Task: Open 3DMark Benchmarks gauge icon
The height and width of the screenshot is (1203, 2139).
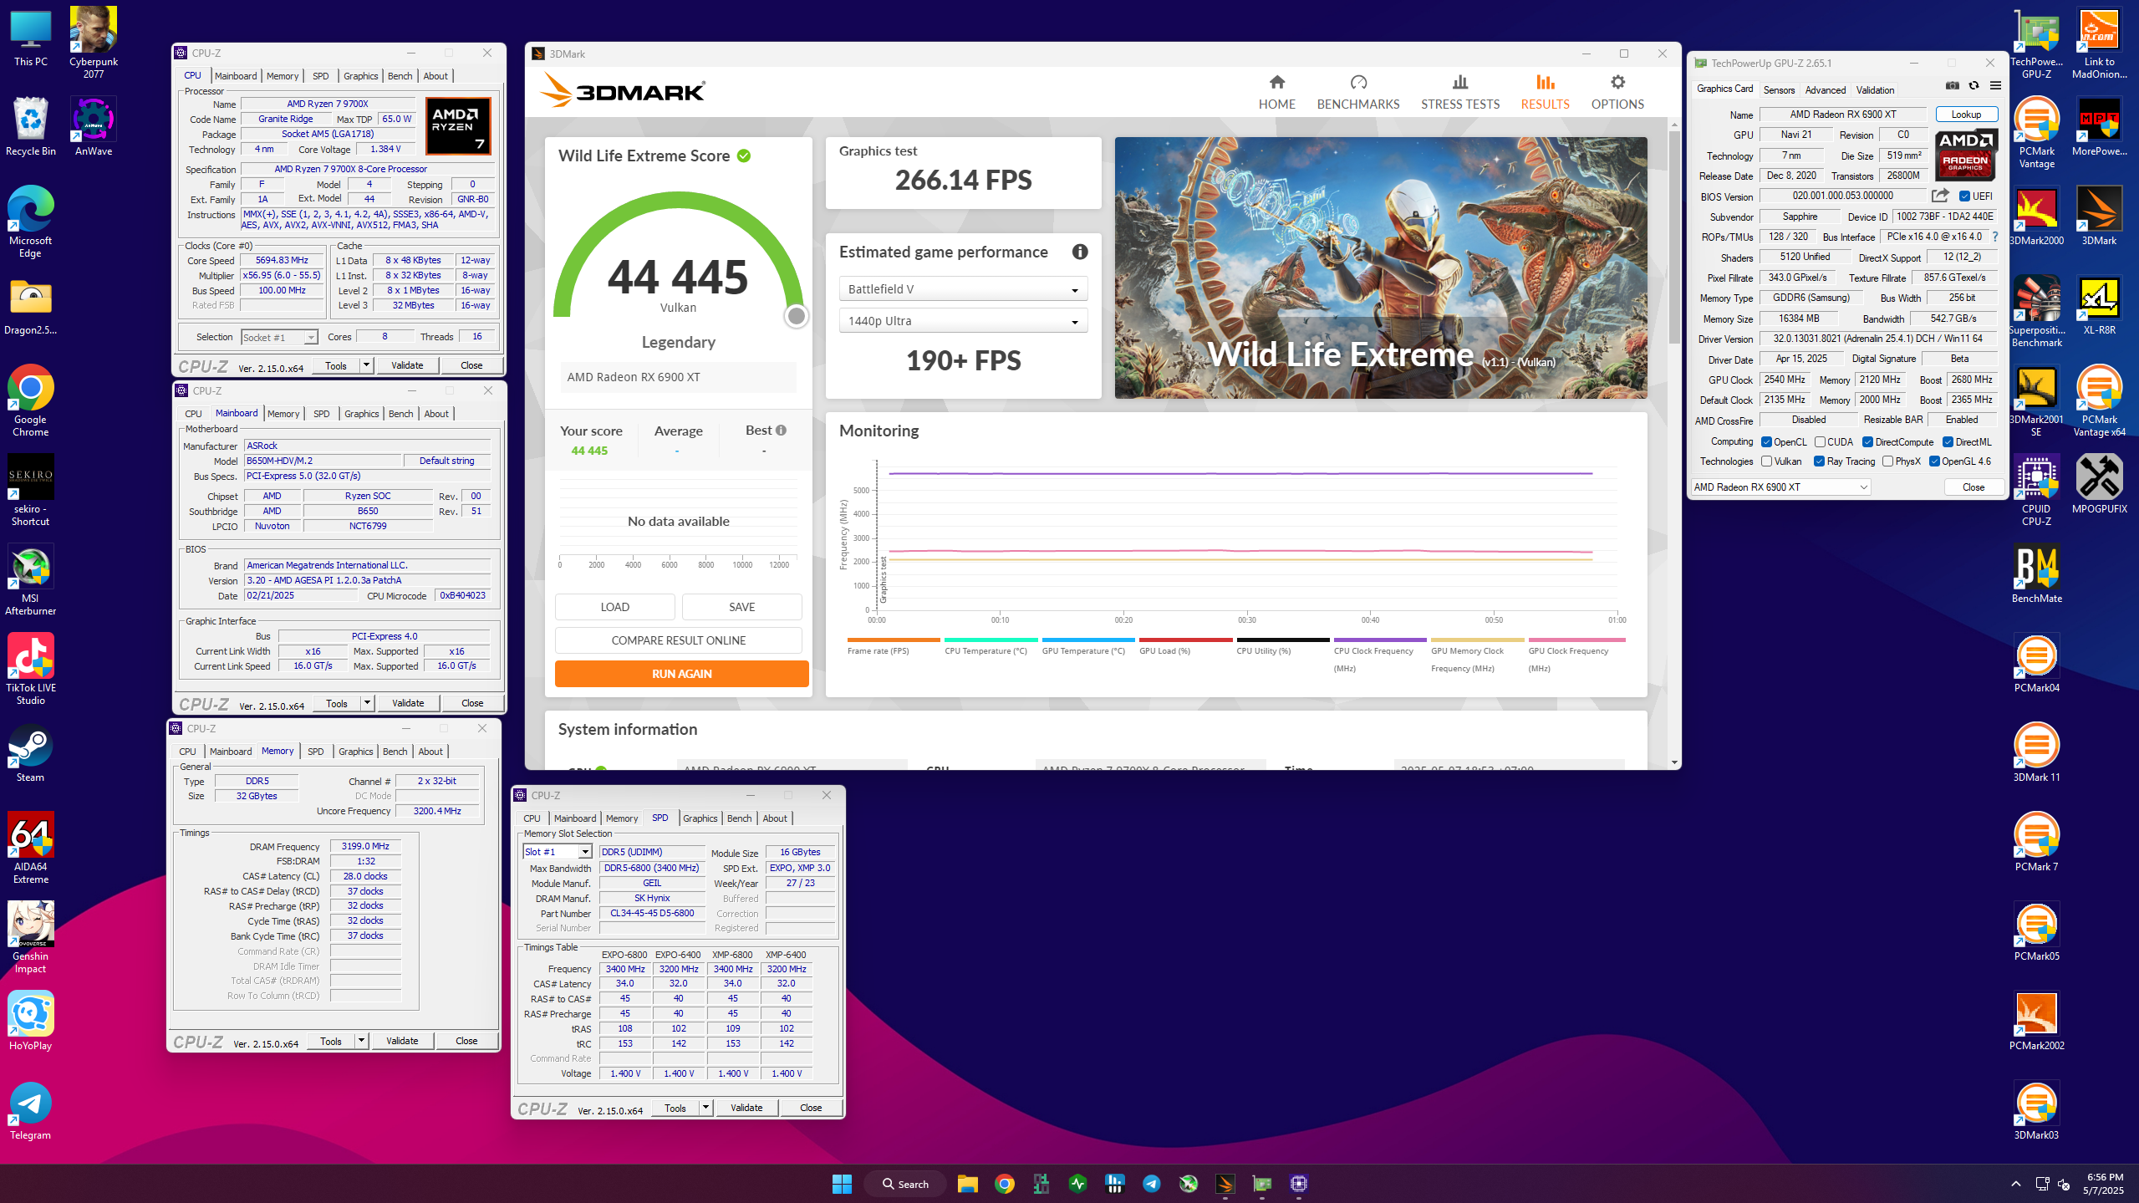Action: (x=1358, y=82)
